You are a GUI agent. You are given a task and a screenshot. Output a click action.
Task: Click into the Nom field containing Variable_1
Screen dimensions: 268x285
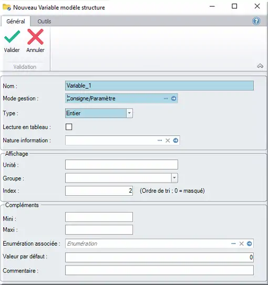point(159,86)
